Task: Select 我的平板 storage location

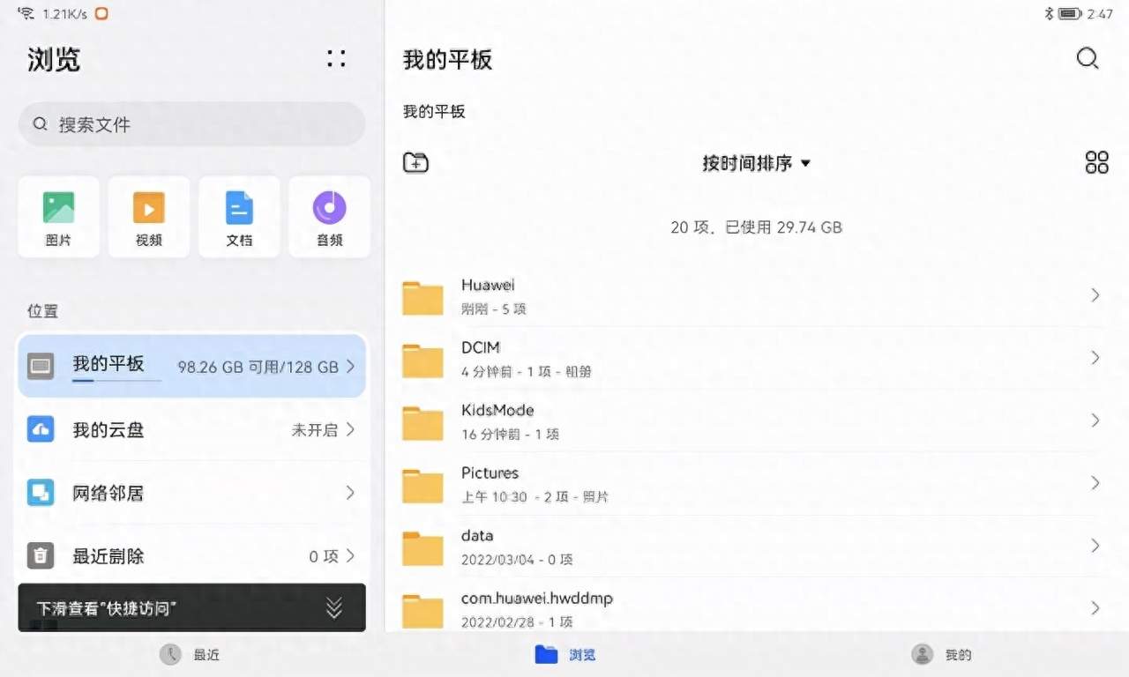Action: (191, 366)
